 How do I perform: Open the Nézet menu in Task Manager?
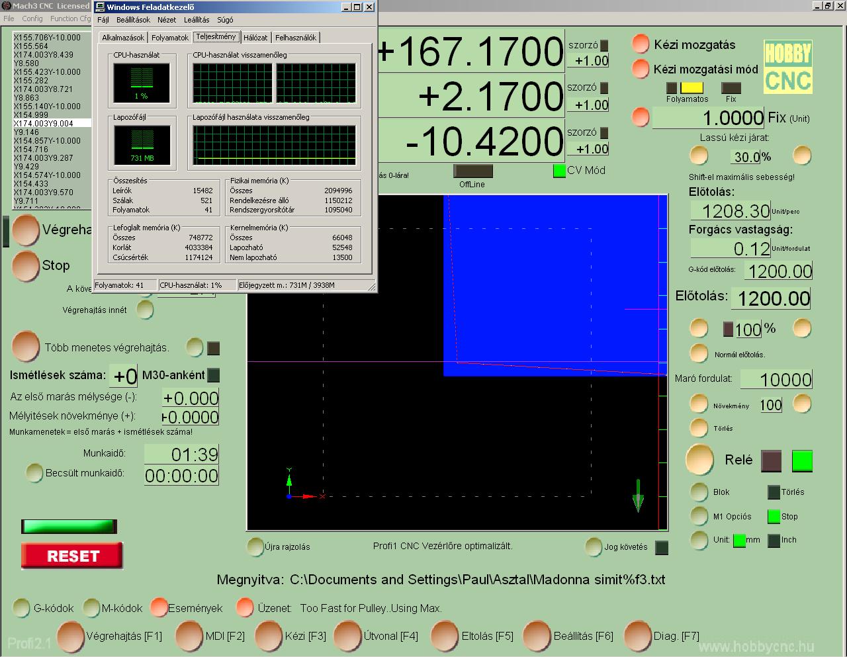(167, 20)
